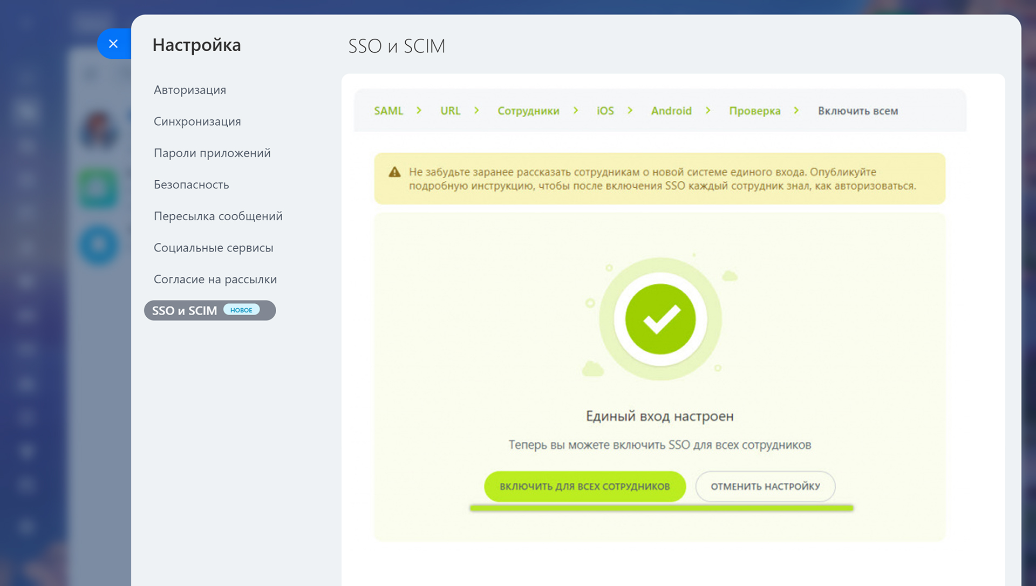Open Социальные сервисы settings

tap(214, 248)
